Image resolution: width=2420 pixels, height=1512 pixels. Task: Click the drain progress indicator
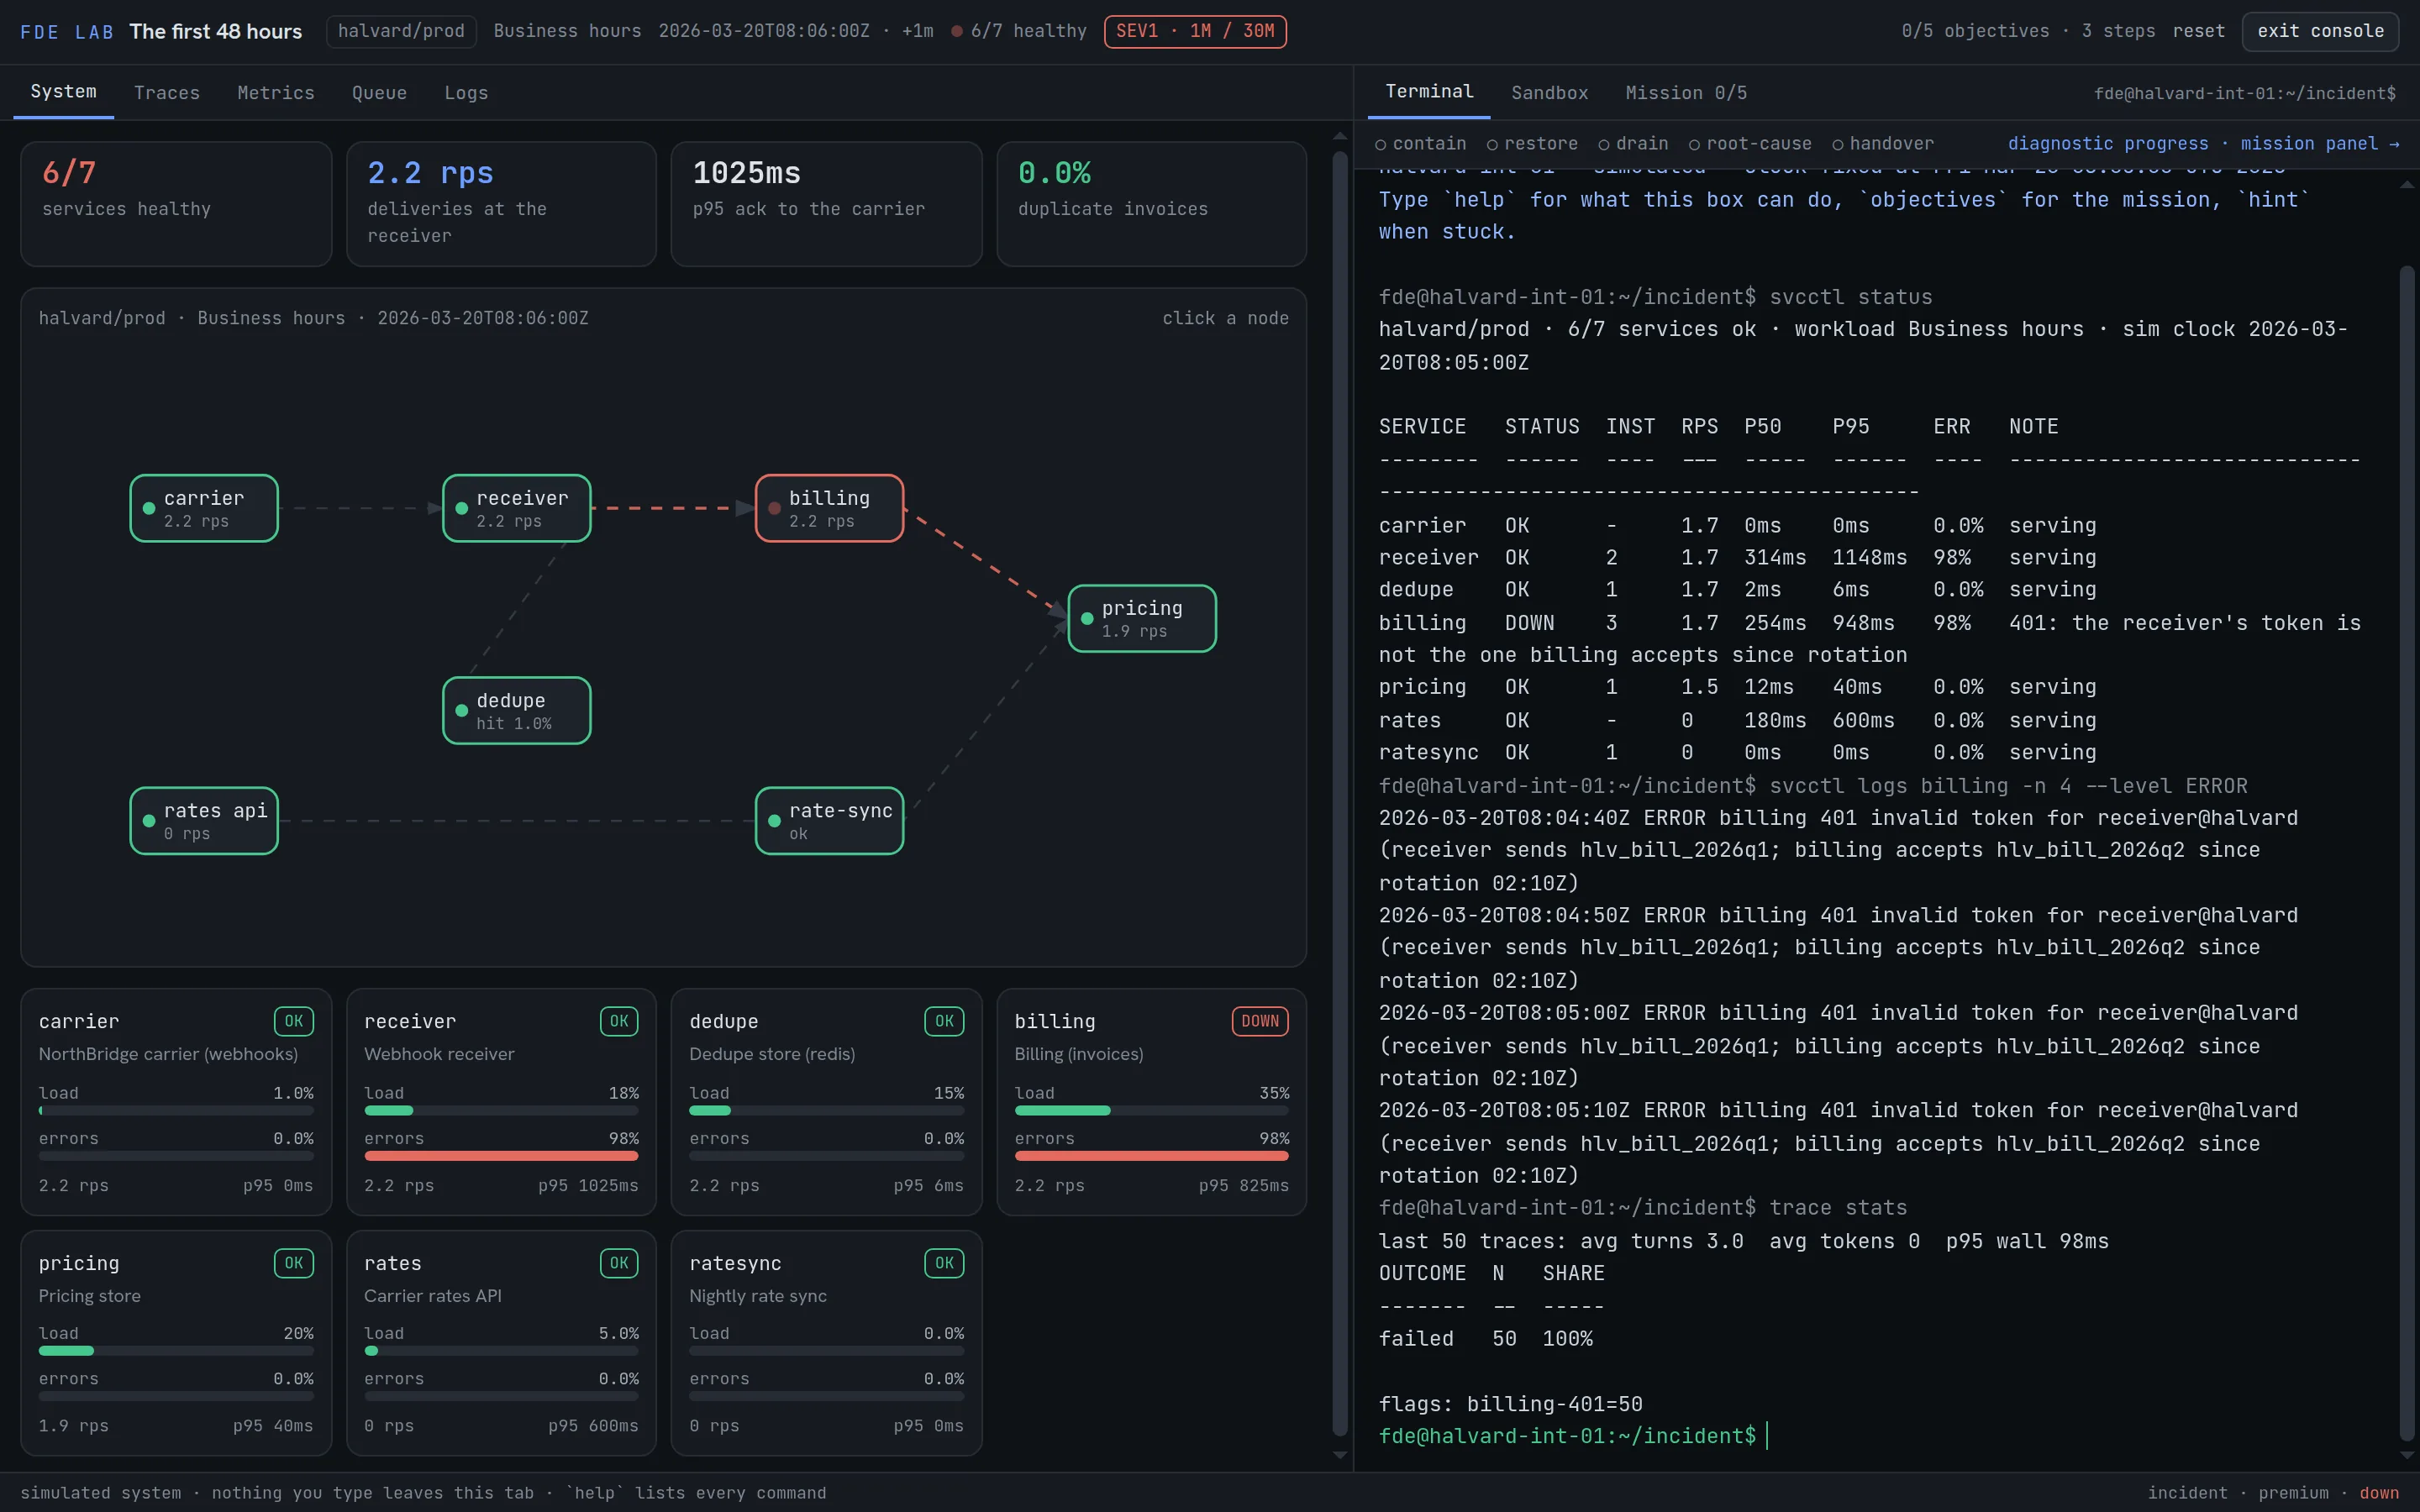point(1633,144)
